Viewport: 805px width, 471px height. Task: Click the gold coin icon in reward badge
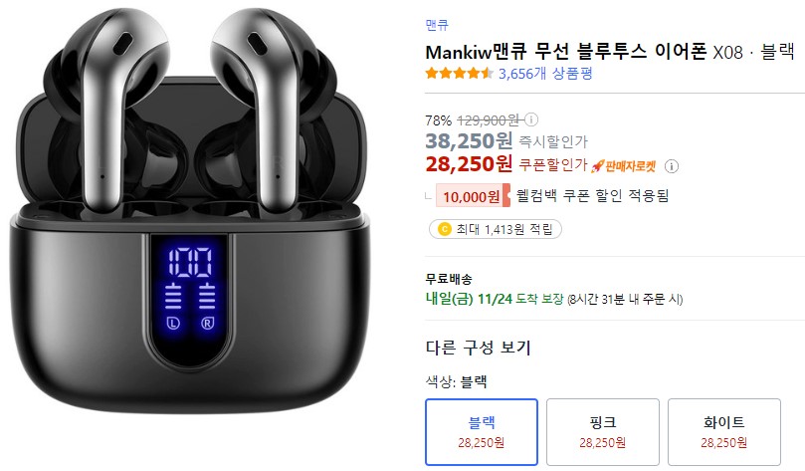tap(444, 229)
